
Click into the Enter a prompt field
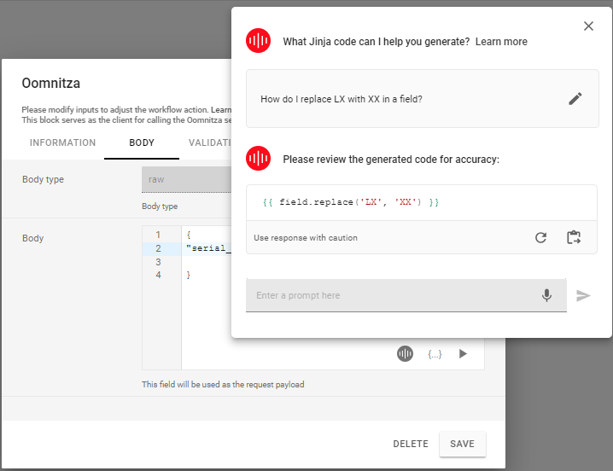(393, 295)
